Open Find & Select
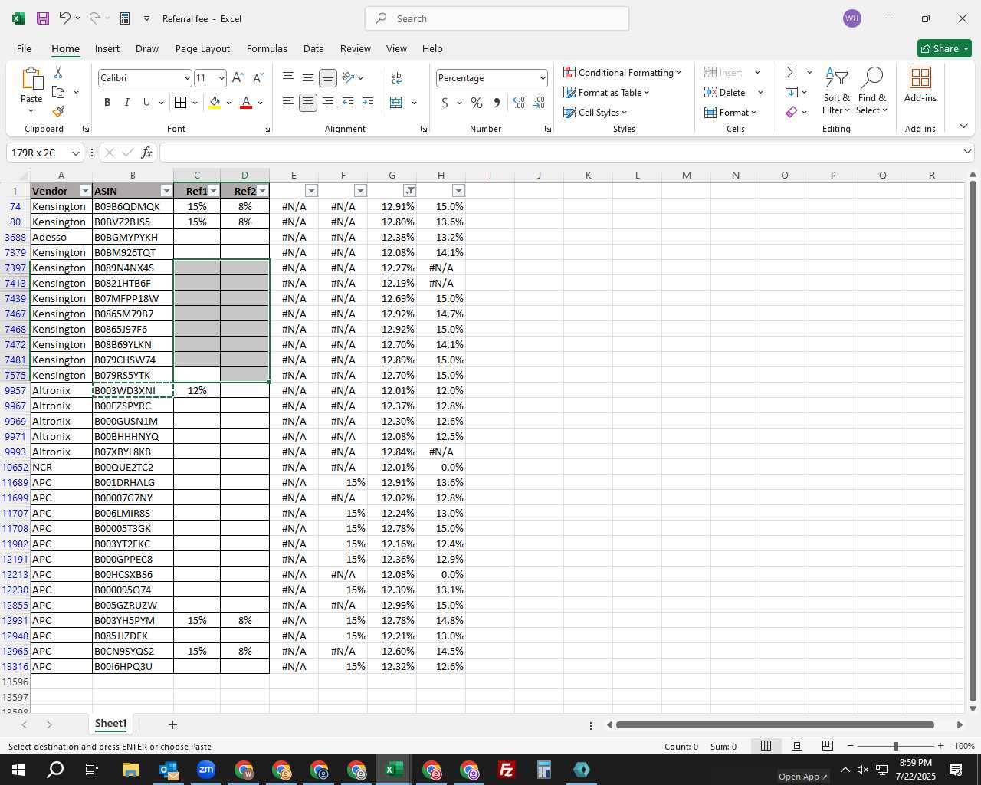This screenshot has width=981, height=785. click(x=872, y=90)
